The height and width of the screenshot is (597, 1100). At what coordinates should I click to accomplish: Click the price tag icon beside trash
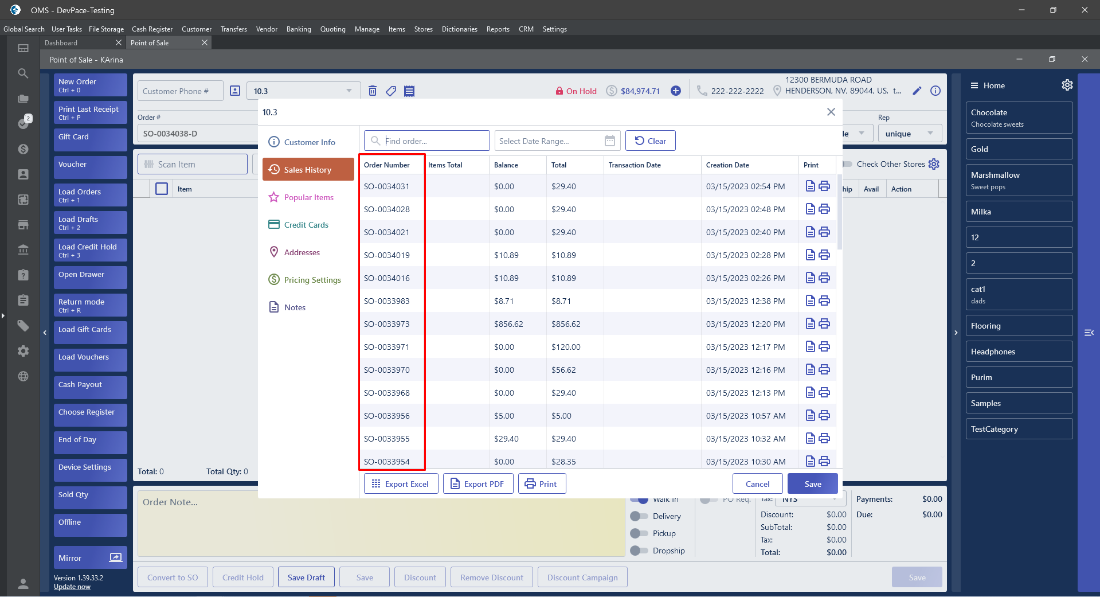(x=391, y=91)
